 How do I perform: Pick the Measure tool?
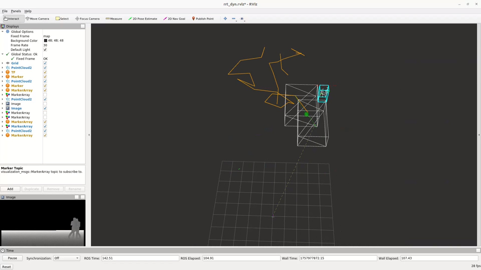tap(114, 19)
